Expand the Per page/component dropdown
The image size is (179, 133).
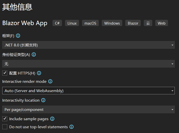88,109
